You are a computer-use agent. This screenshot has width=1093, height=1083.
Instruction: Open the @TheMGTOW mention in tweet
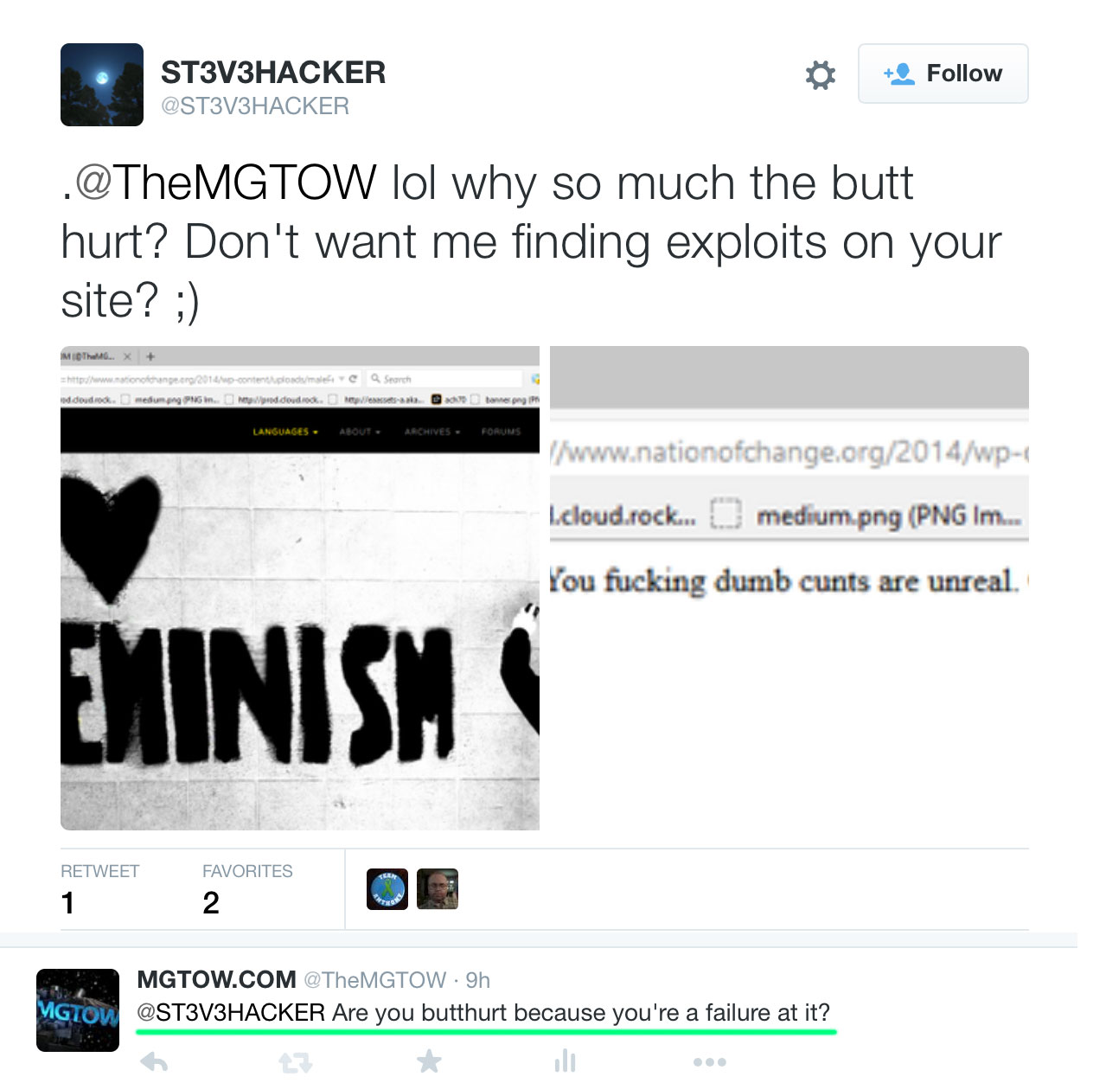click(226, 183)
